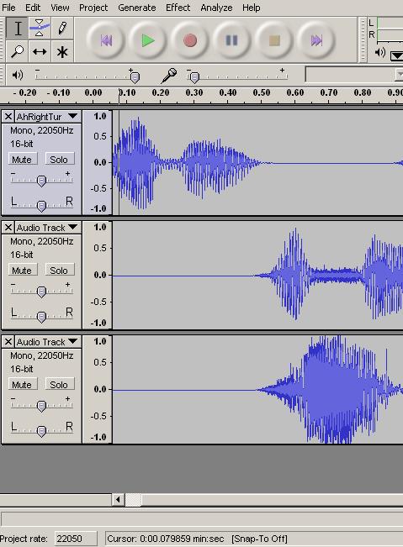The image size is (403, 547).
Task: Select the Draw pencil tool
Action: point(62,28)
